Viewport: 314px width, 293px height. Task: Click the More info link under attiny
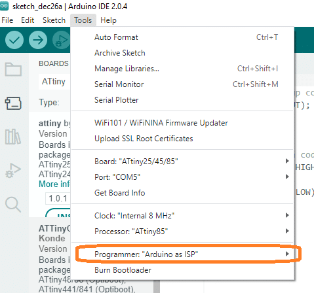coord(54,184)
